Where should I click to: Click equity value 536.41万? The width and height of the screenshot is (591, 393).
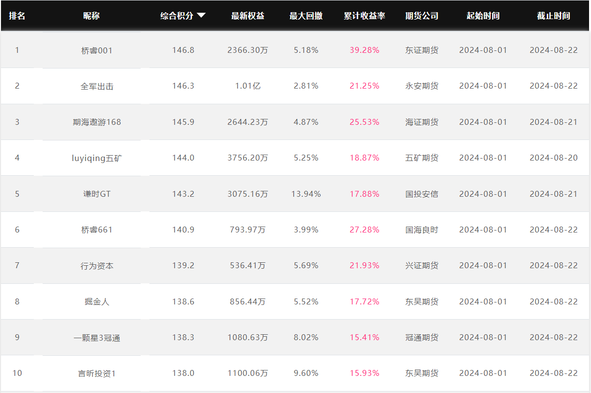[248, 266]
